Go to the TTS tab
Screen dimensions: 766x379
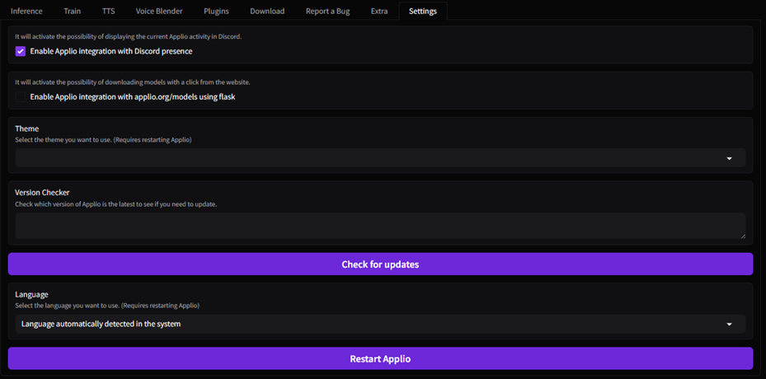(108, 11)
